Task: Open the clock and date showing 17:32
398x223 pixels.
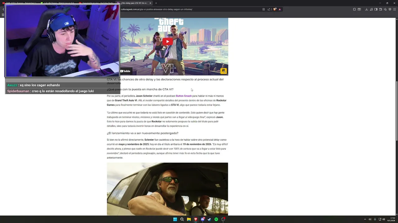Action: coord(392,219)
